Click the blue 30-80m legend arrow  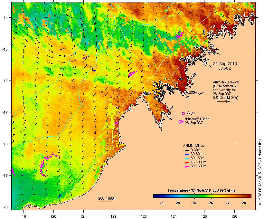point(187,154)
